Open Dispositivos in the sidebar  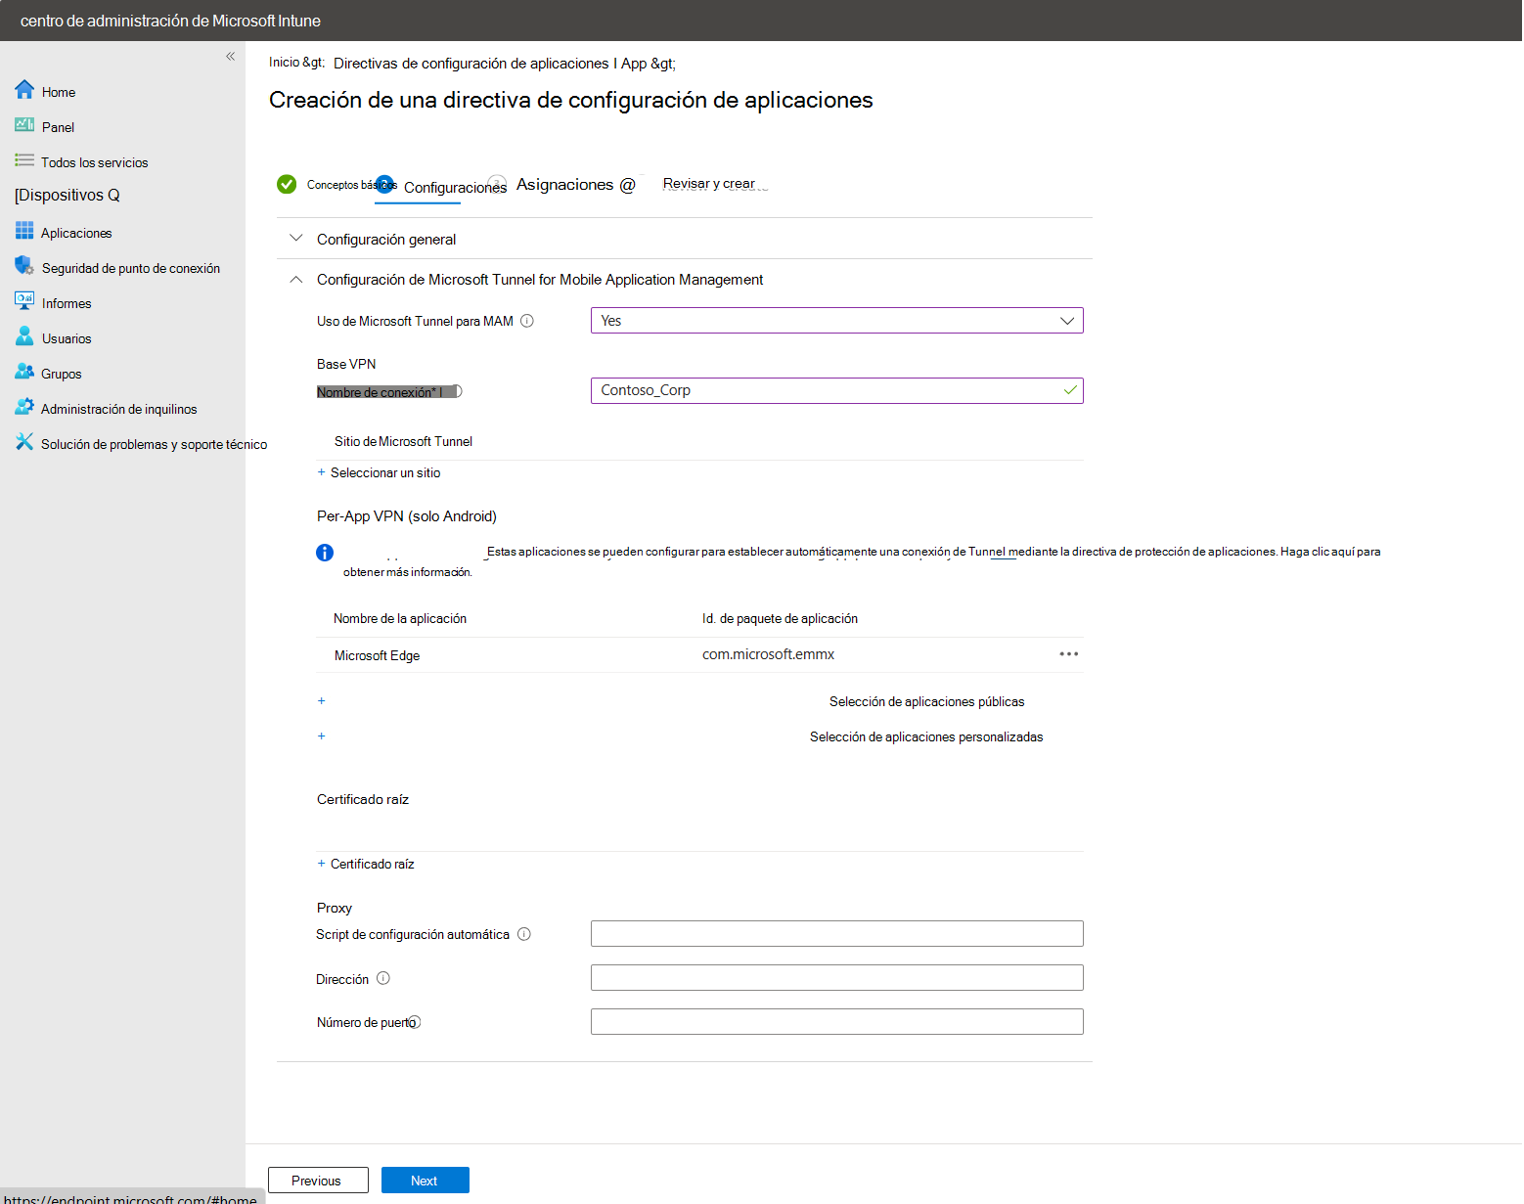pyautogui.click(x=67, y=196)
